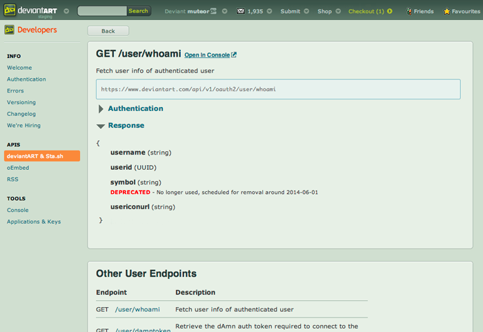483x332 pixels.
Task: Collapse the Response section triangle
Action: pyautogui.click(x=101, y=126)
